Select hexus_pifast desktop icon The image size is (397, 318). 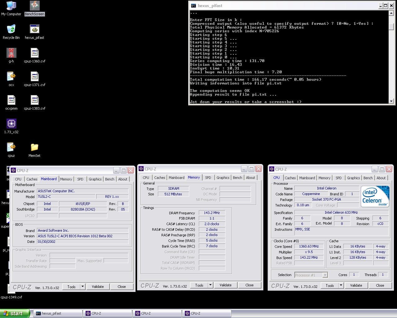[34, 32]
